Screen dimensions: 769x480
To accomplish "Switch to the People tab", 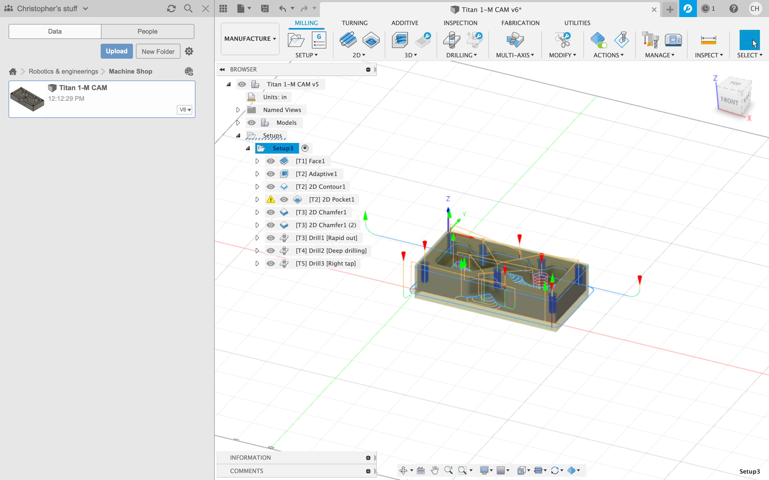I will [x=147, y=31].
